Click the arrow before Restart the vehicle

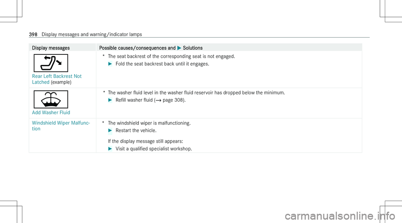click(110, 131)
